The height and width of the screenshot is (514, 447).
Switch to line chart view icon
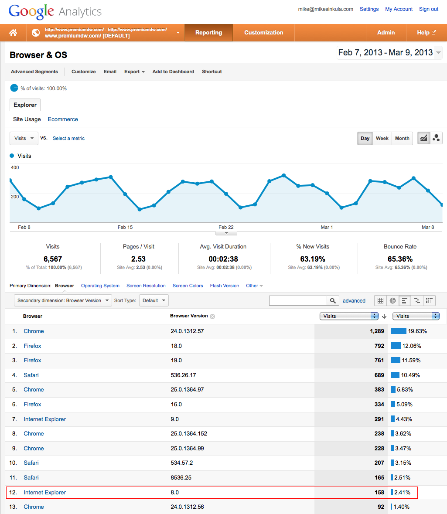click(424, 138)
